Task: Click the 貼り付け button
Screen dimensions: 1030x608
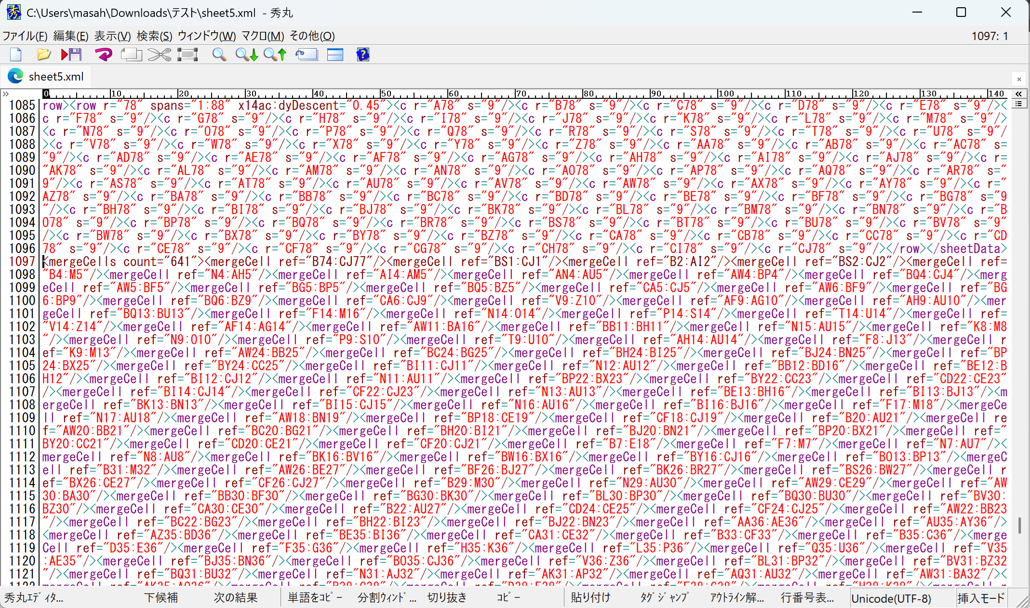Action: tap(590, 598)
